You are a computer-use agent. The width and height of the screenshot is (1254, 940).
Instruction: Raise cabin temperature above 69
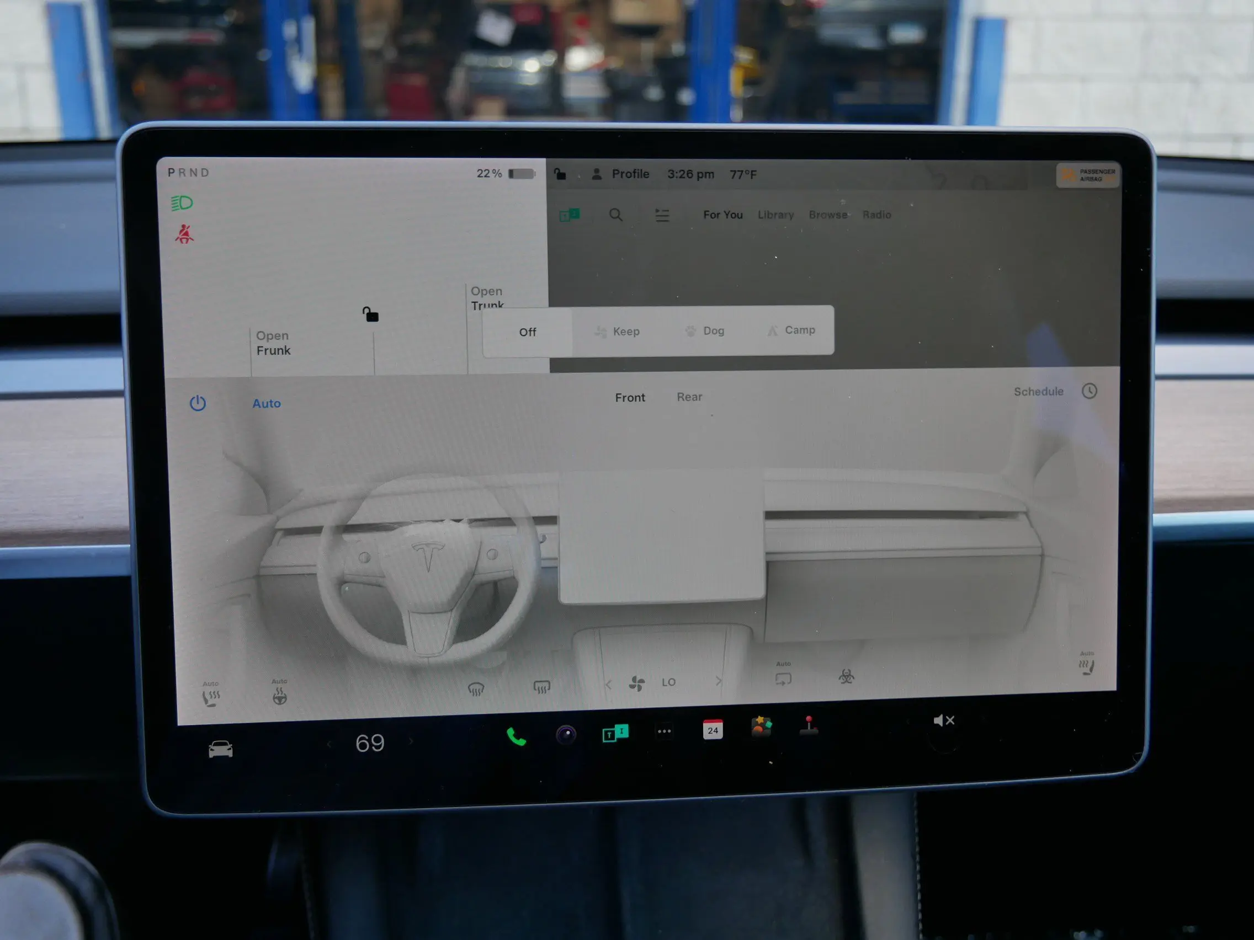(412, 741)
